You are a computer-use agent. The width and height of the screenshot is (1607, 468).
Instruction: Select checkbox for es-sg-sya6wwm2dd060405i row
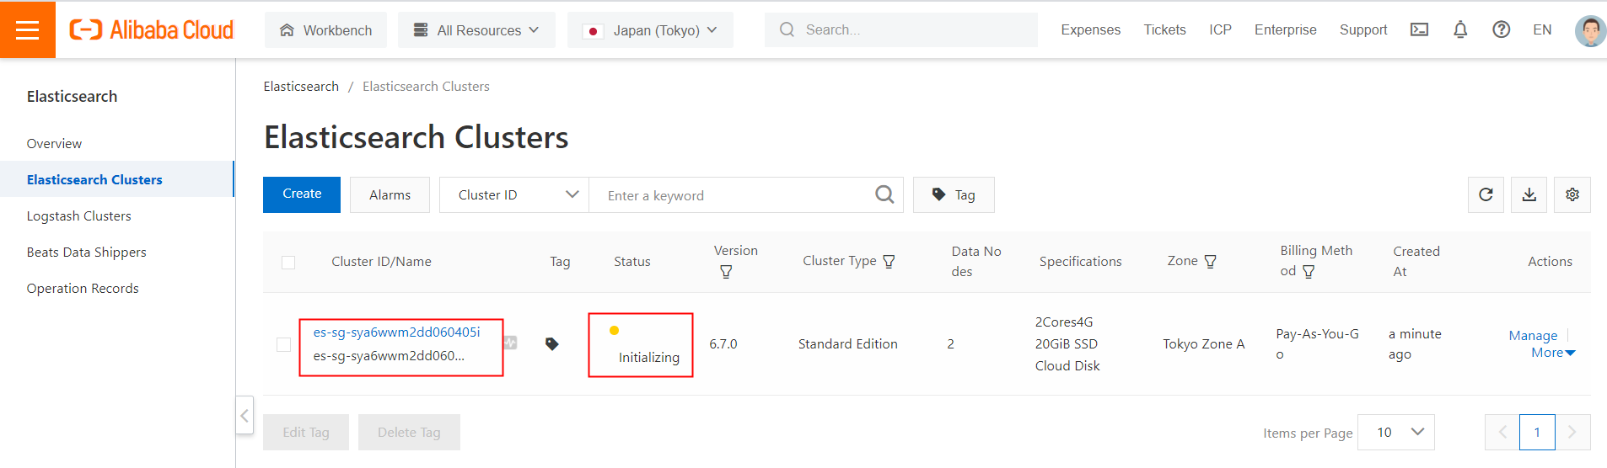click(284, 344)
